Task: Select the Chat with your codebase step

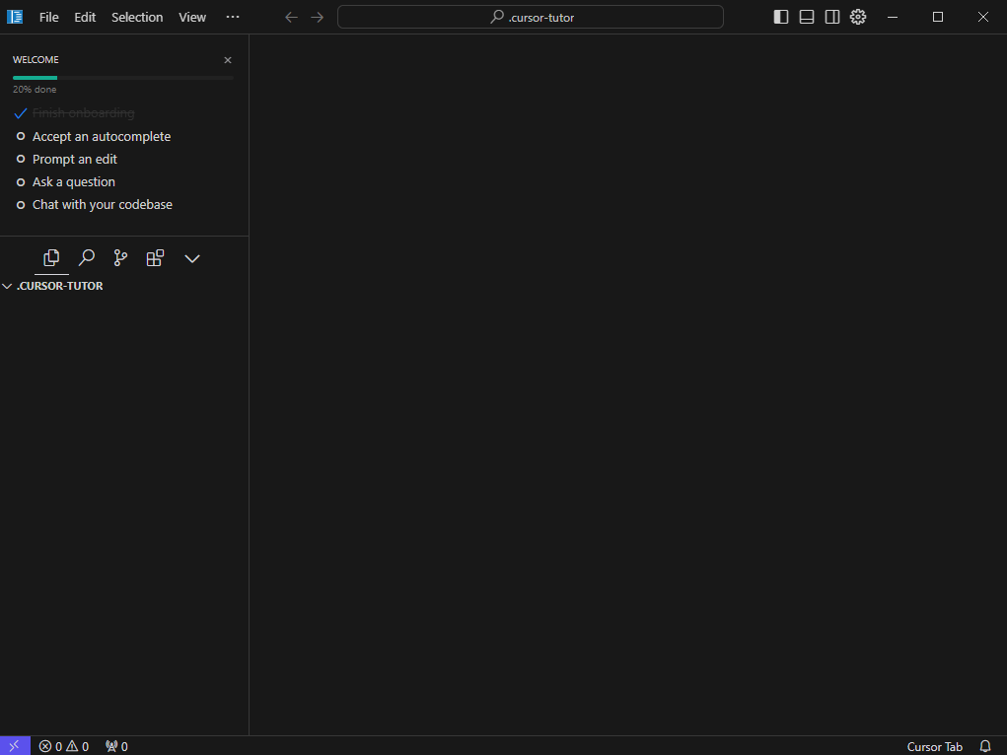Action: [x=103, y=205]
